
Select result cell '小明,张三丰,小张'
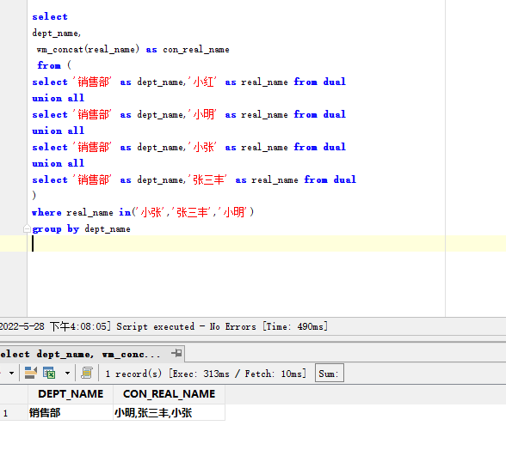click(169, 412)
